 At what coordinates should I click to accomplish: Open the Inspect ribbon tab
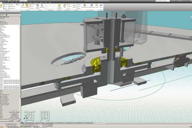(x=12, y=2)
